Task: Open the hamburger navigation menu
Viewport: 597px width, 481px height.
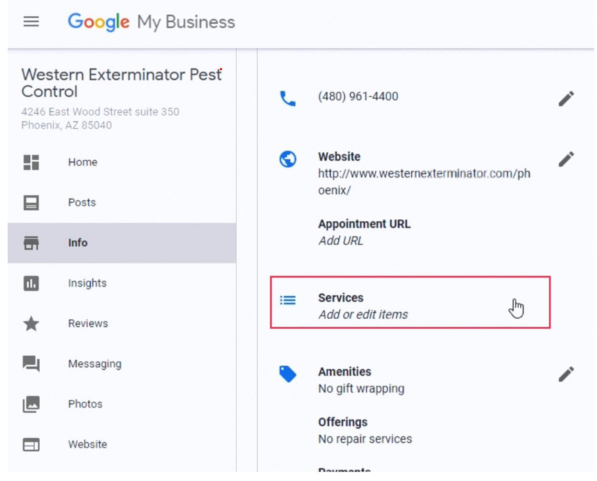Action: [31, 22]
